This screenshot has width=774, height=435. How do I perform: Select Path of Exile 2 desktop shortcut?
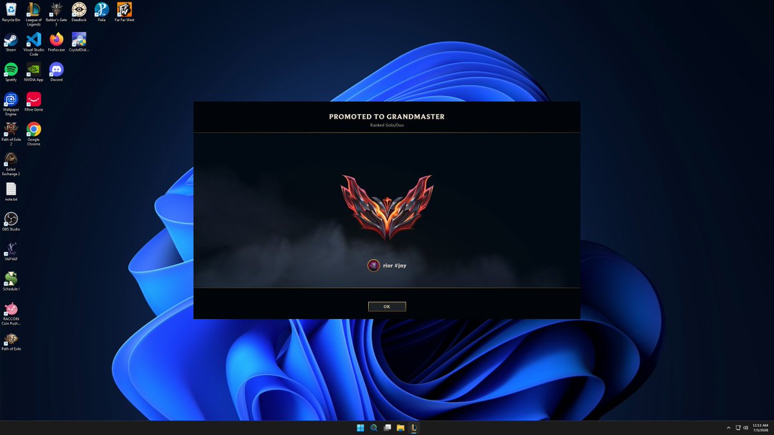point(11,134)
